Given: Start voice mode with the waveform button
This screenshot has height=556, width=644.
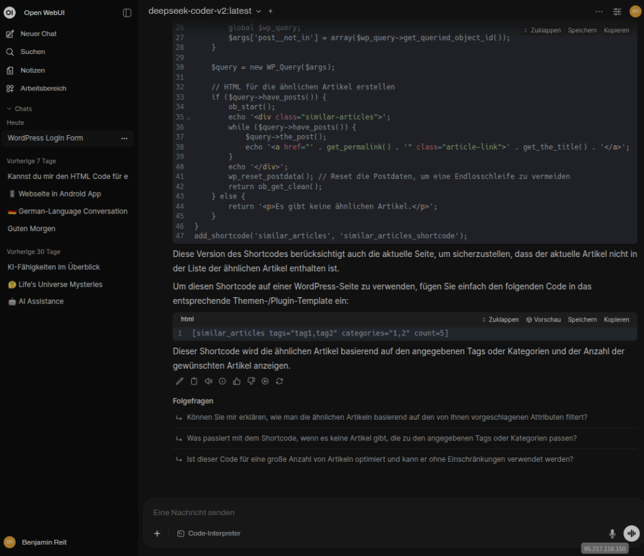Looking at the screenshot, I should coord(631,533).
